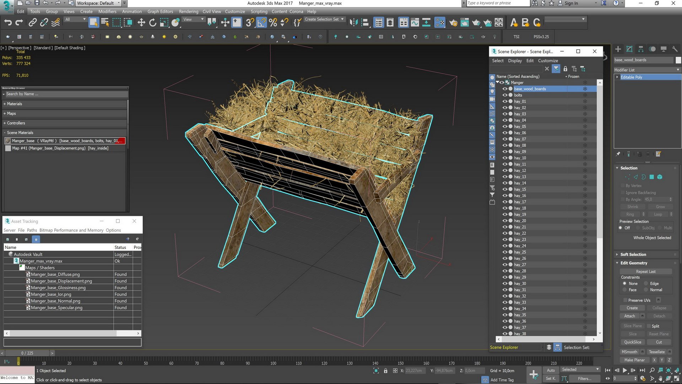Open the Scripting menu

coord(259,11)
